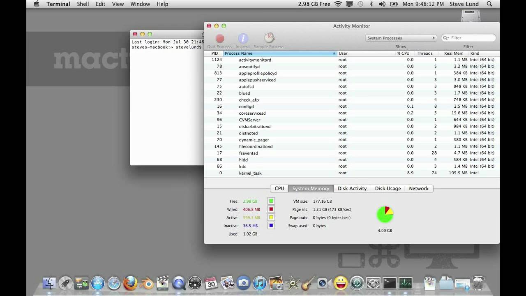Image resolution: width=526 pixels, height=296 pixels.
Task: Open the Dashboard gauge Dock icon
Action: [x=195, y=283]
